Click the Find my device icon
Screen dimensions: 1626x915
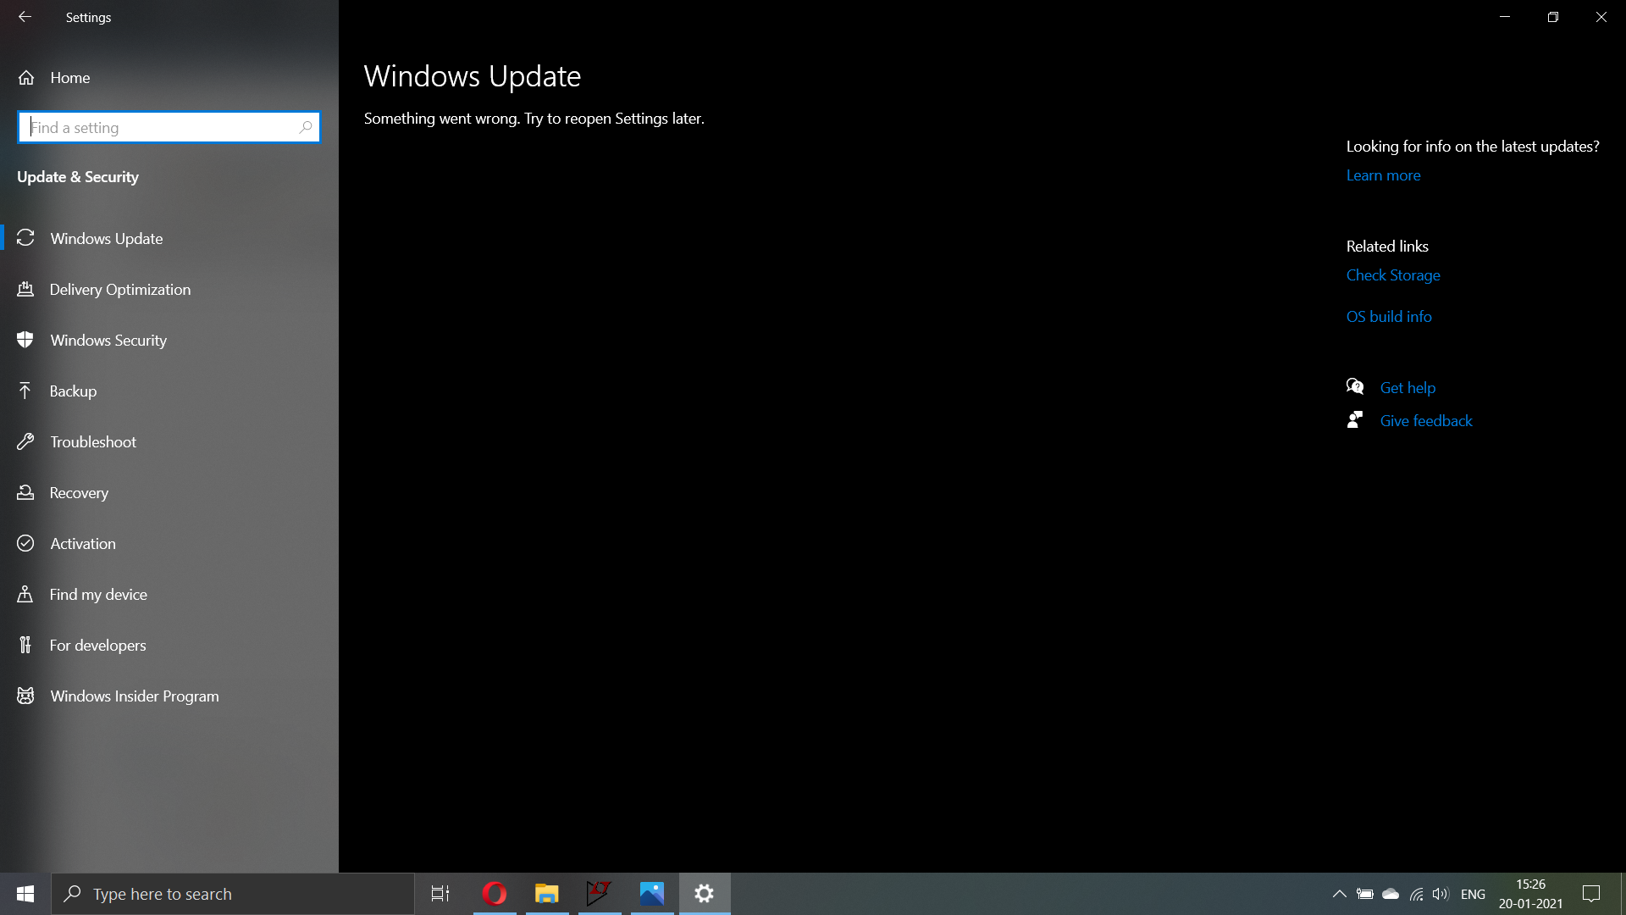coord(25,594)
